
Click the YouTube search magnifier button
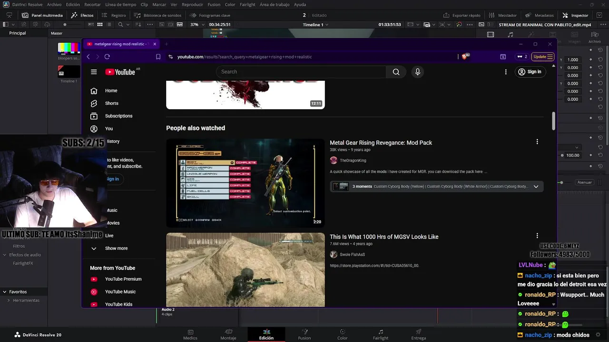(396, 72)
